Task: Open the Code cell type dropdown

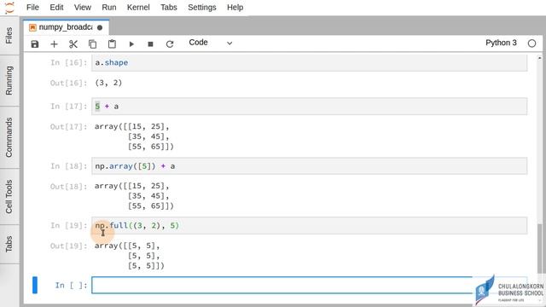Action: 211,43
